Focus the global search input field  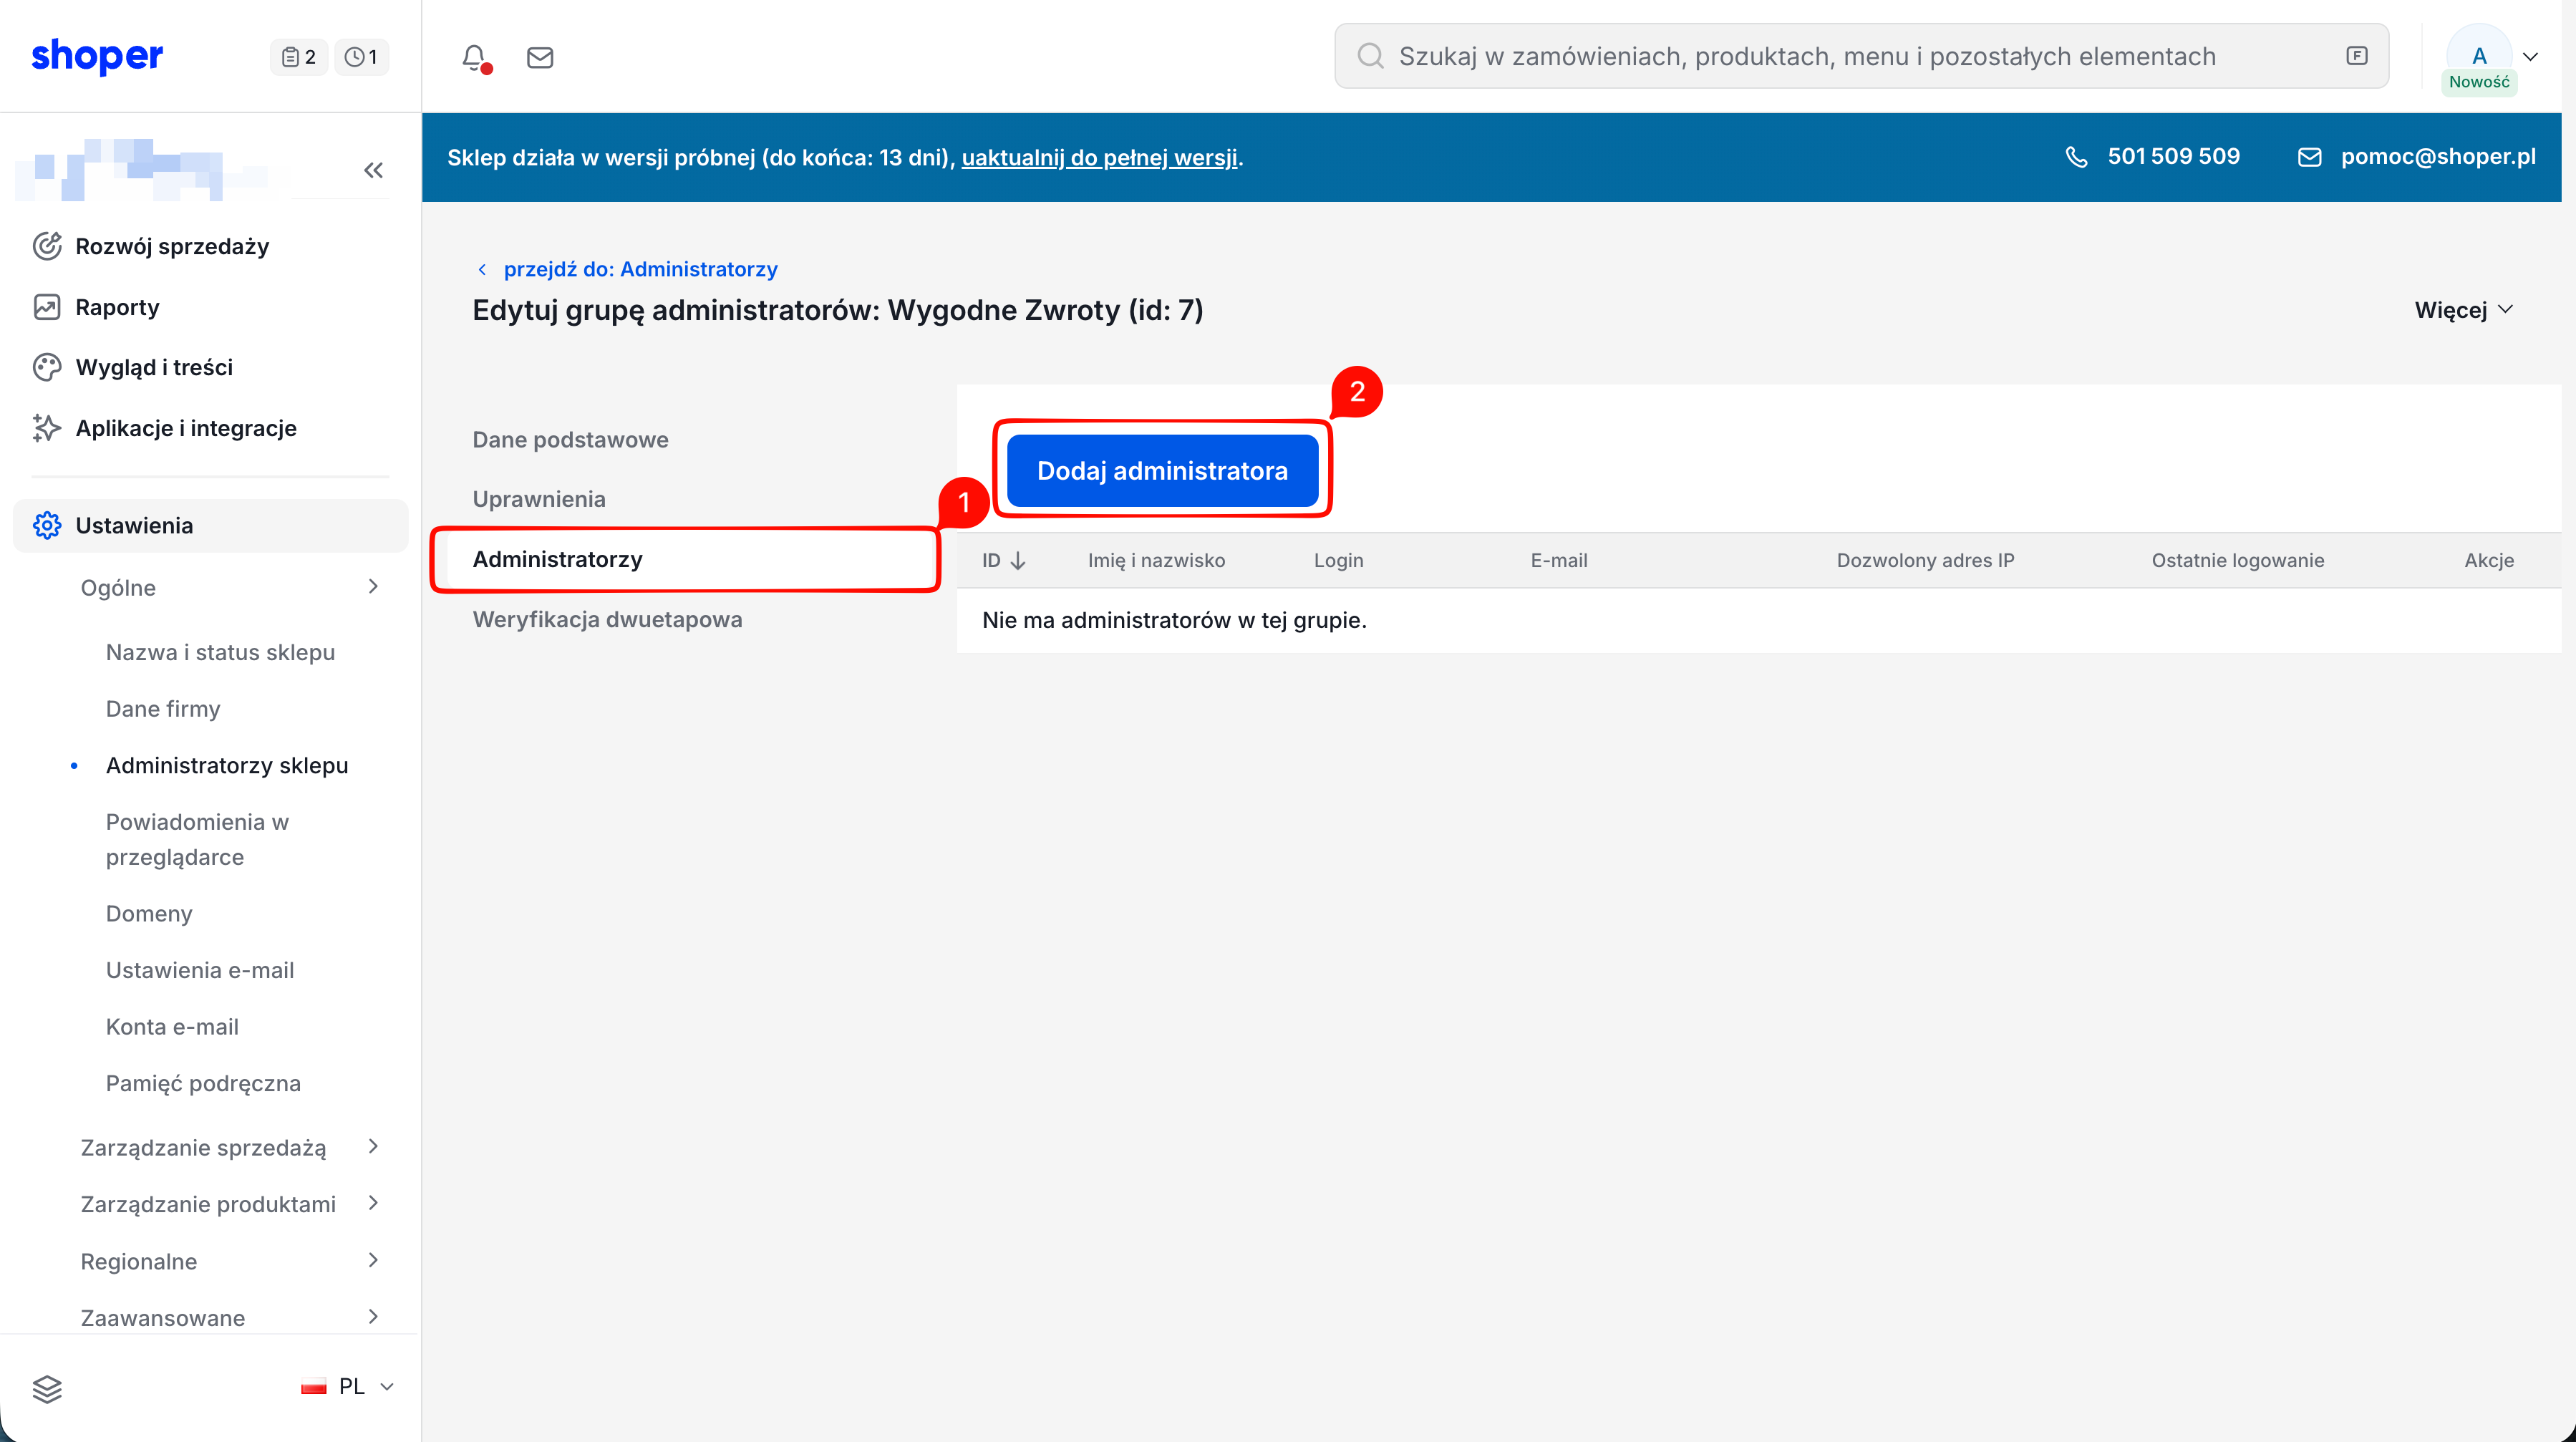[1861, 56]
